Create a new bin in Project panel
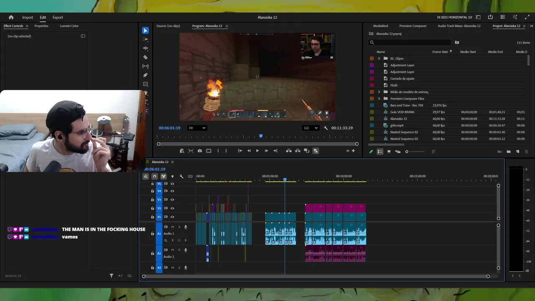 point(509,151)
